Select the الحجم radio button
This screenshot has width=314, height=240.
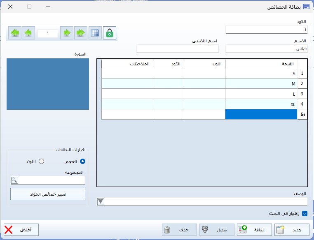coord(82,162)
